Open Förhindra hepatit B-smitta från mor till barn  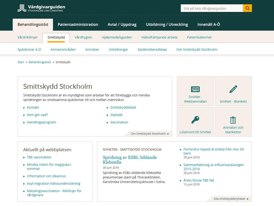(x=213, y=151)
